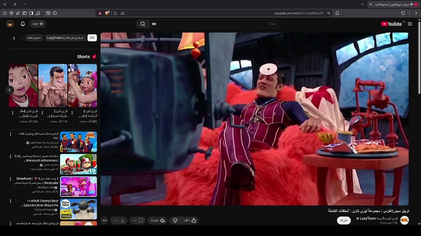Open the 1:59:27 Strawberry Shortcake thumbnail
This screenshot has width=421, height=236.
click(x=79, y=187)
